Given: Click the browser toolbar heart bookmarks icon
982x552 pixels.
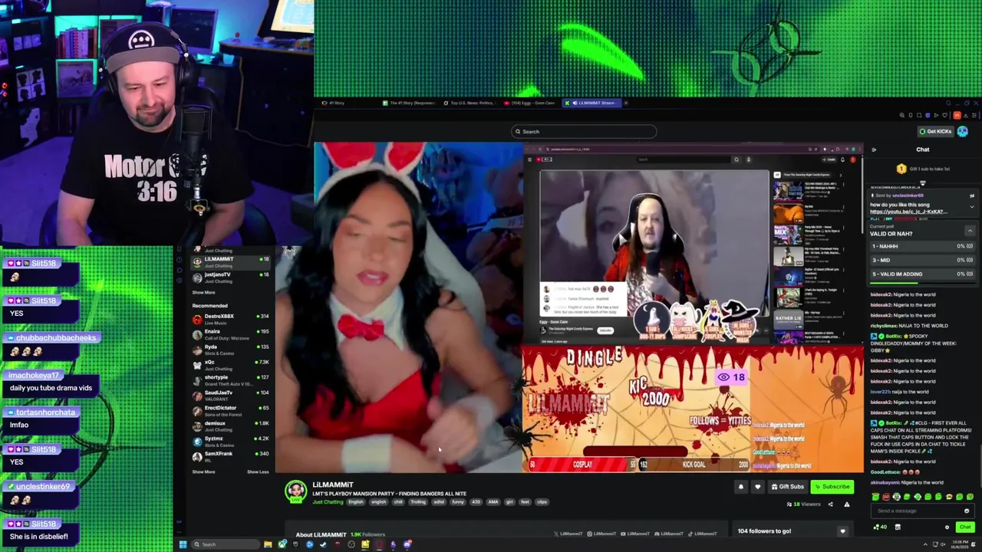Looking at the screenshot, I should (x=945, y=115).
